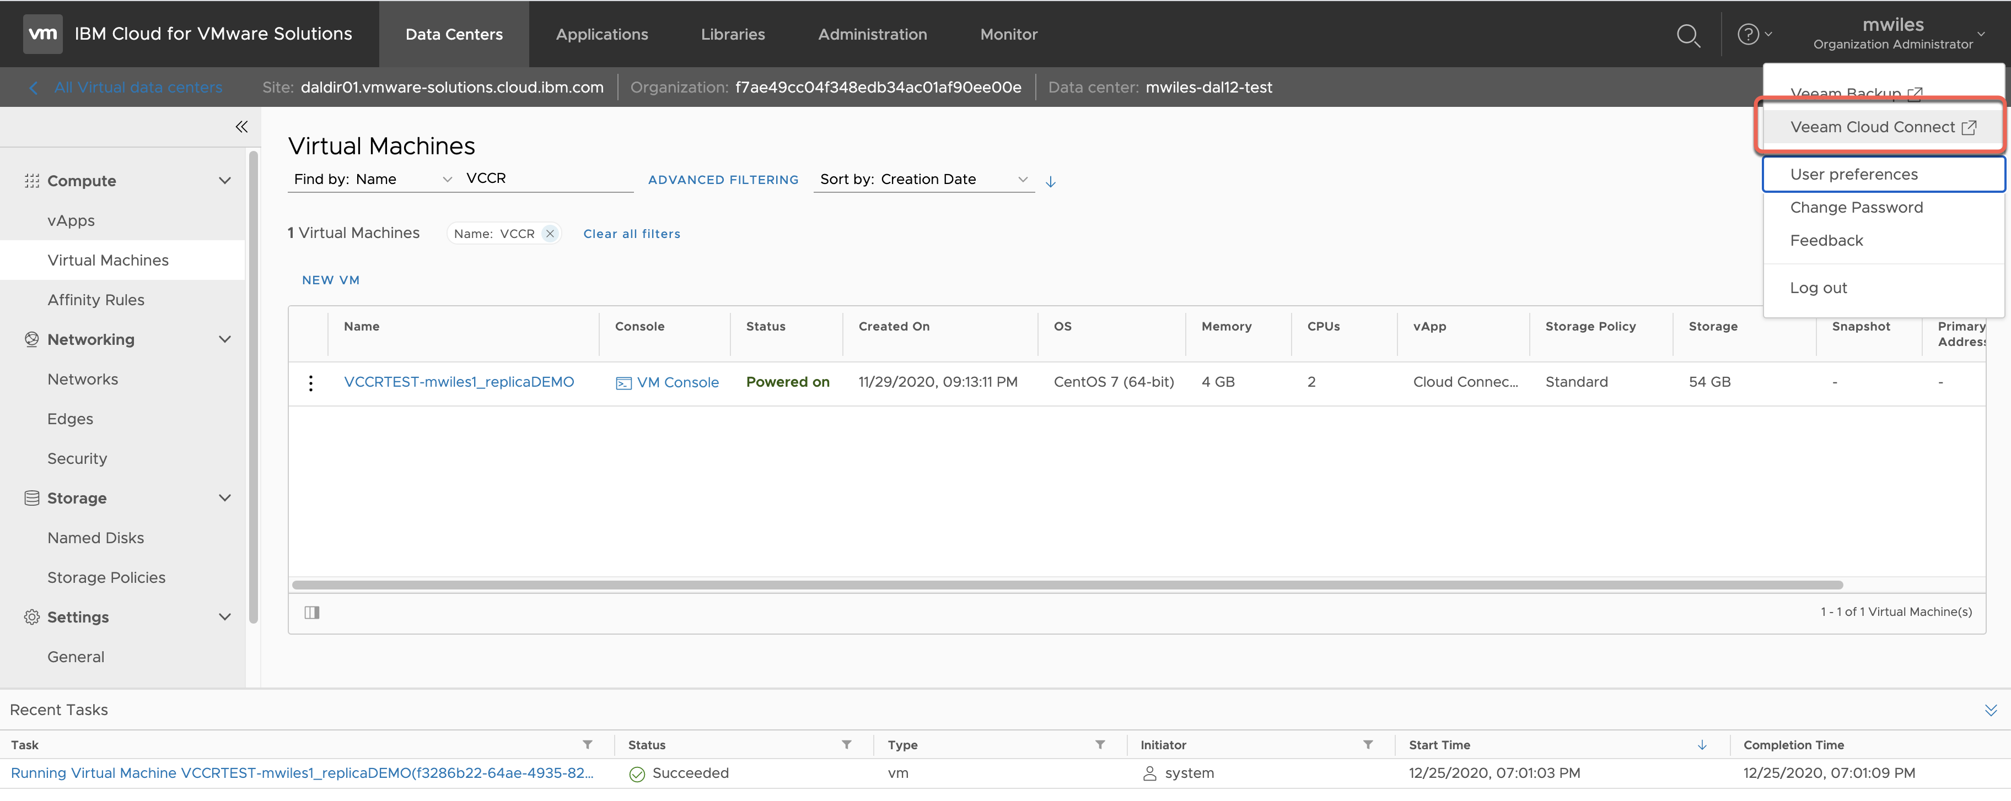The image size is (2011, 801).
Task: Switch to the Applications tab
Action: [x=601, y=34]
